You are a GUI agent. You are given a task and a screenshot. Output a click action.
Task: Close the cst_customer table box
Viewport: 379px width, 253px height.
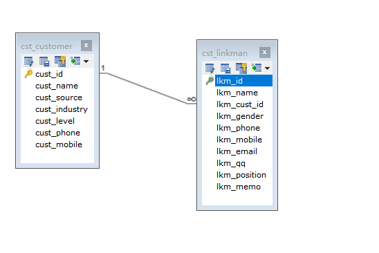pos(86,46)
